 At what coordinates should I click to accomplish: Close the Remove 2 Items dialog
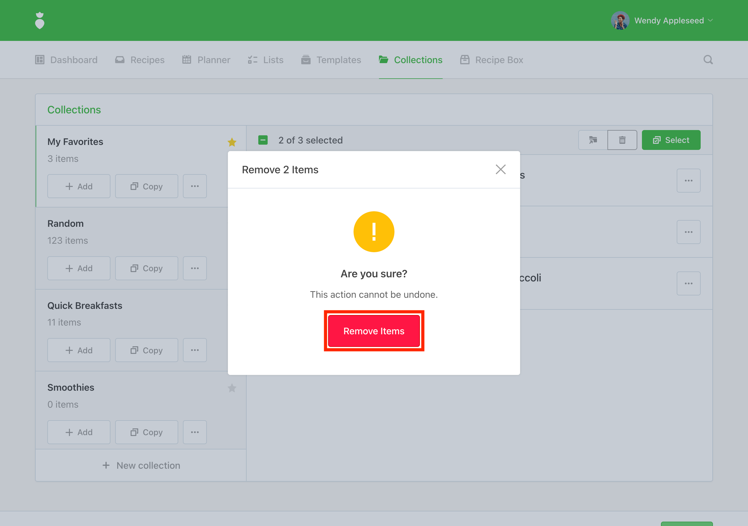coord(501,169)
